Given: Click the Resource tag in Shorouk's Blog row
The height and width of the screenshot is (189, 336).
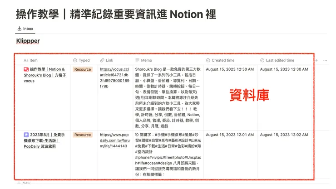Looking at the screenshot, I should [x=83, y=69].
